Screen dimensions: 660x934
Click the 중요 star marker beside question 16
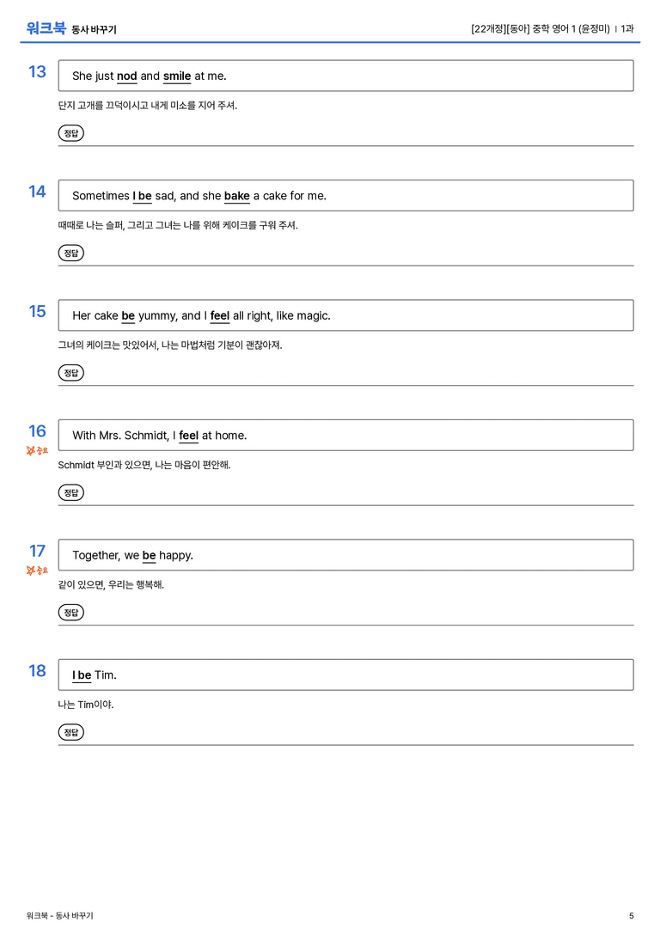[37, 451]
